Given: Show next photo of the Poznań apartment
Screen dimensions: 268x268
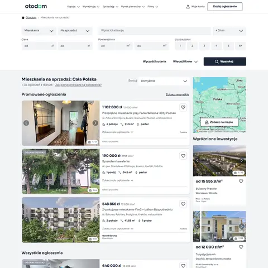Looking at the screenshot, I should [x=95, y=123].
